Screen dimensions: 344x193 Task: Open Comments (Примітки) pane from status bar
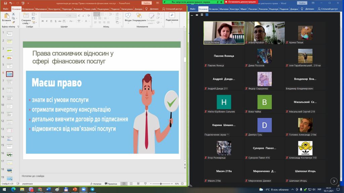pyautogui.click(x=111, y=184)
